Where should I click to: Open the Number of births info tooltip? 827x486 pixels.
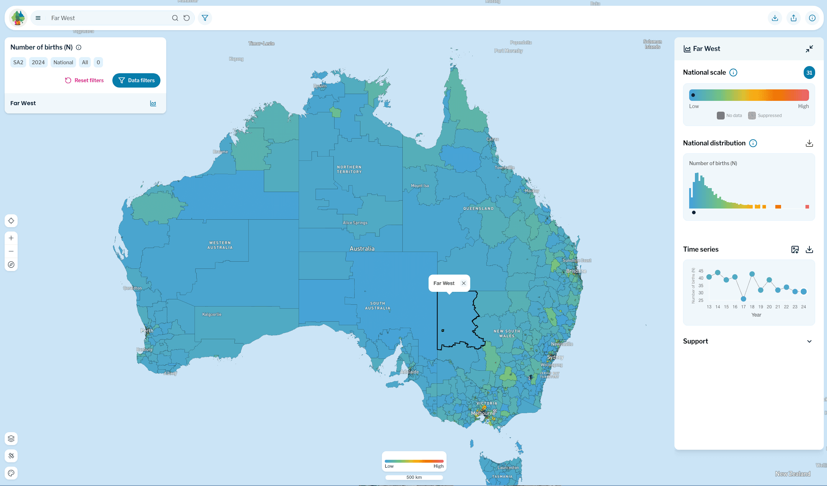[79, 47]
